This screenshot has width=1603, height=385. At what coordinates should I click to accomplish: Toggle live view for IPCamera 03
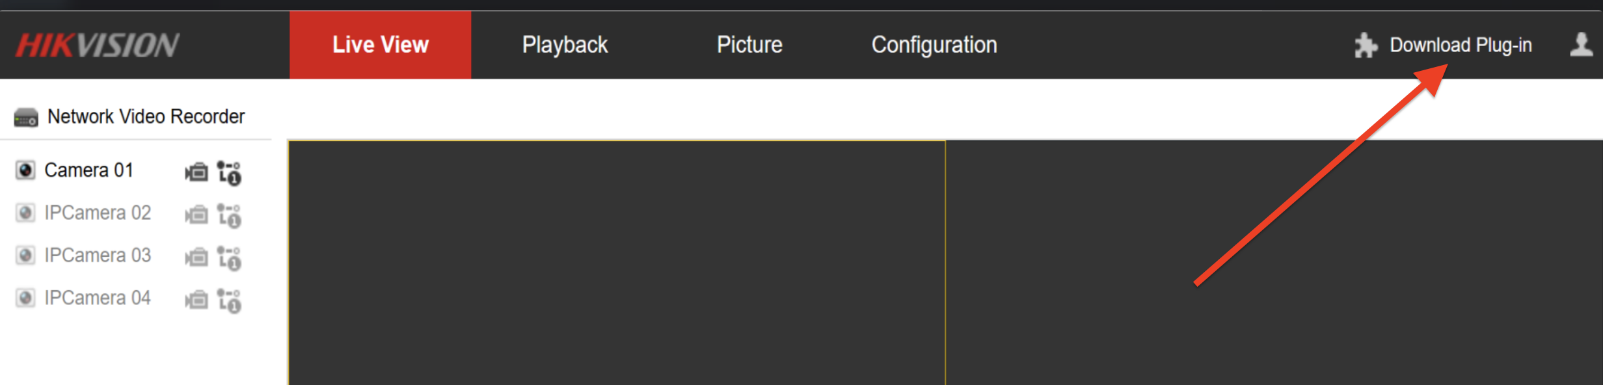25,256
